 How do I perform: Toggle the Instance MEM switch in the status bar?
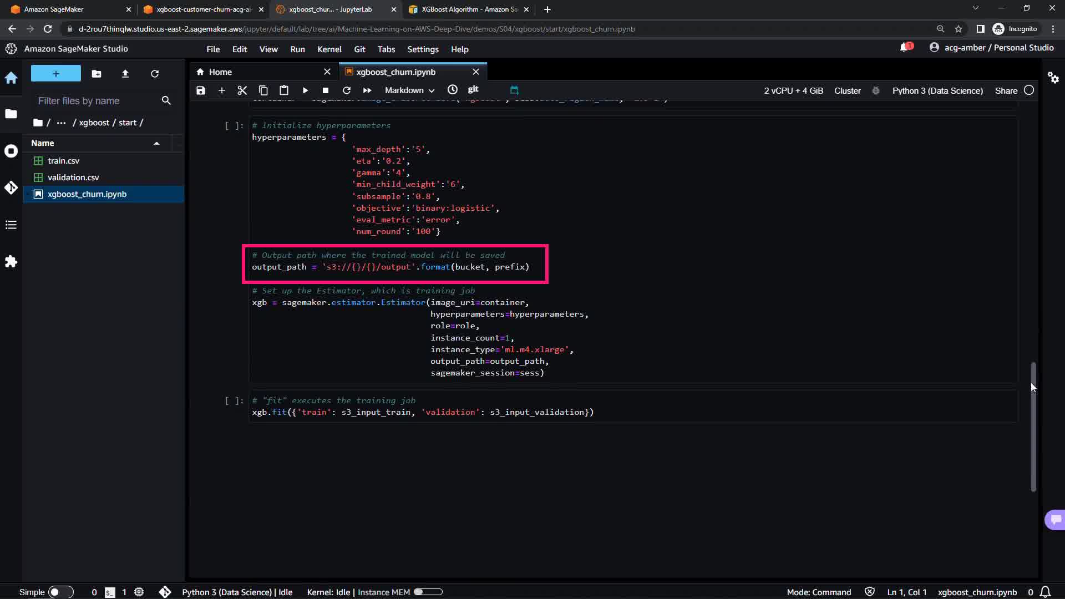428,592
